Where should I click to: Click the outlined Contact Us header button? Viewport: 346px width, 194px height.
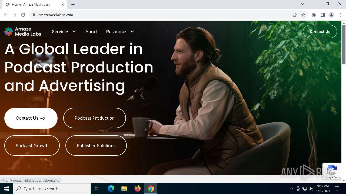[x=320, y=32]
